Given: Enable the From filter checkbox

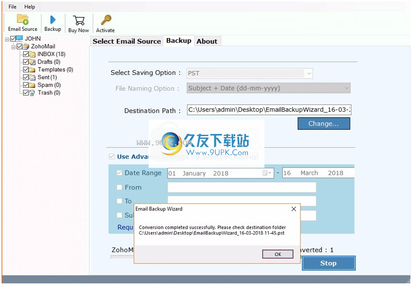Looking at the screenshot, I should [119, 187].
